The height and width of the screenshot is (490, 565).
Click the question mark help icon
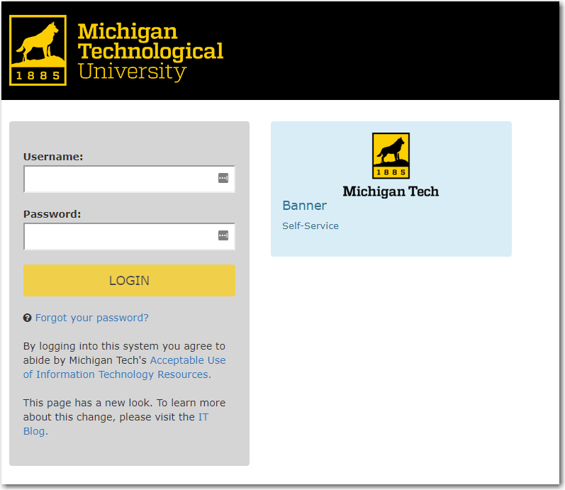(28, 318)
